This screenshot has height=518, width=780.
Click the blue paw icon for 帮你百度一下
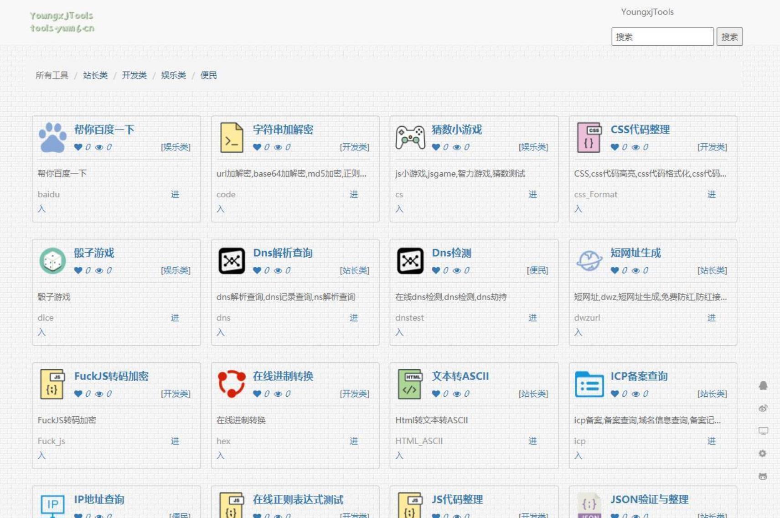coord(52,137)
